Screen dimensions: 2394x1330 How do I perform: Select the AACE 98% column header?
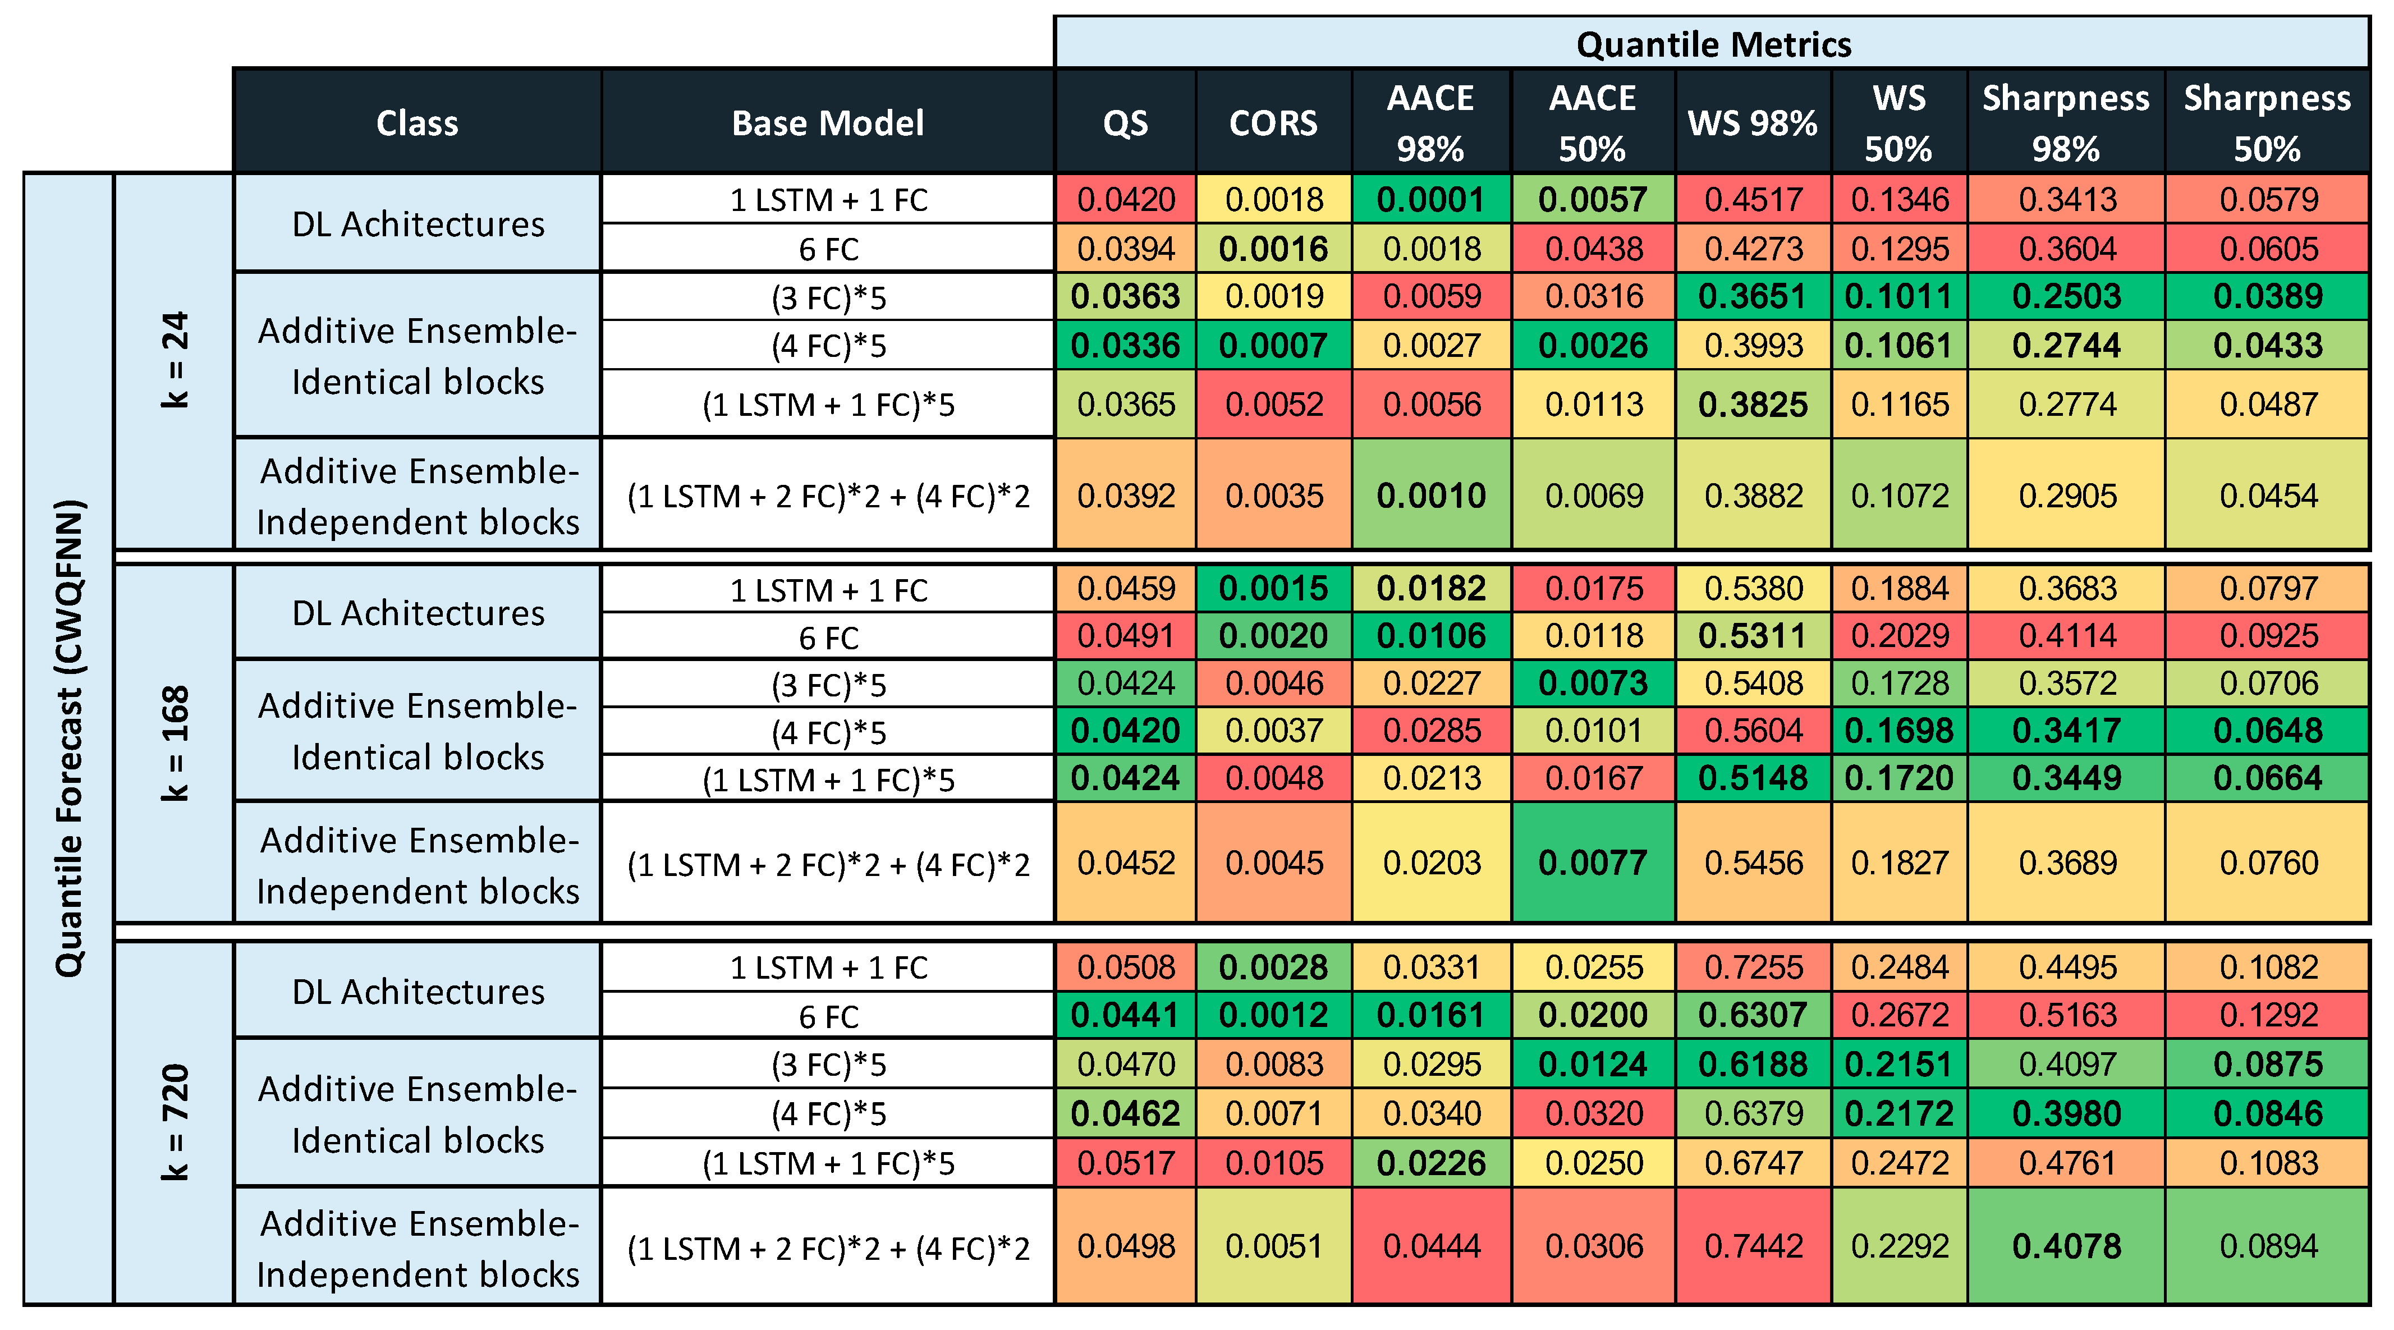click(1430, 123)
